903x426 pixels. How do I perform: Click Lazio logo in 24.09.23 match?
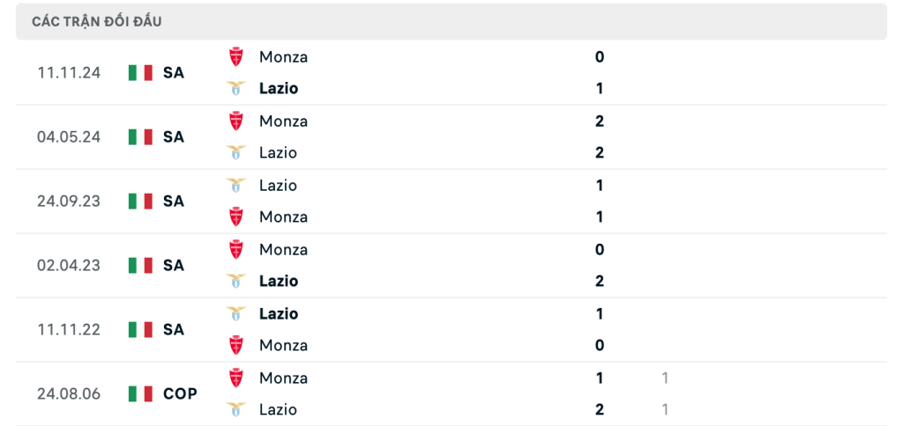pyautogui.click(x=235, y=185)
